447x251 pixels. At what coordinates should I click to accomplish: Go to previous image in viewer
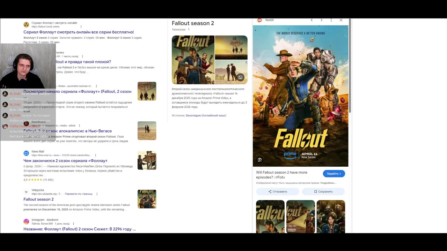[312, 20]
